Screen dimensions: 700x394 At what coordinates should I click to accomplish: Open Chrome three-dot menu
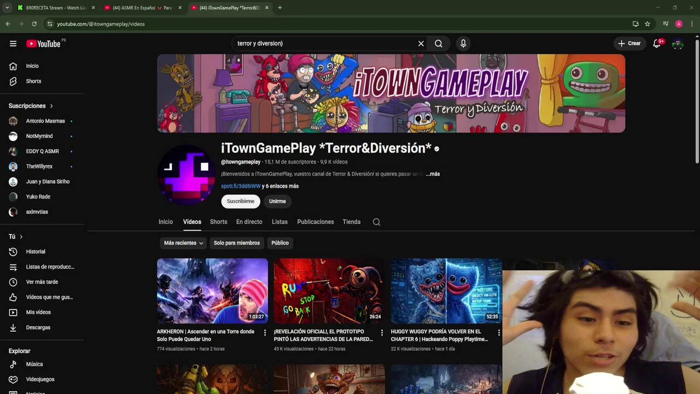tap(692, 24)
